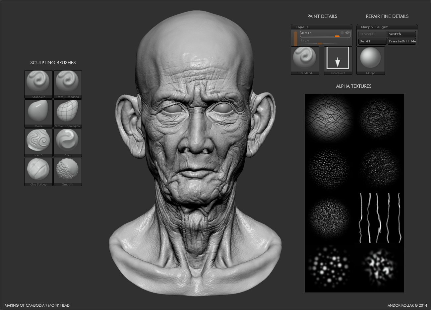Image resolution: width=431 pixels, height=310 pixels.
Task: Toggle visibility eye of detail 1 layer
Action: pos(347,33)
